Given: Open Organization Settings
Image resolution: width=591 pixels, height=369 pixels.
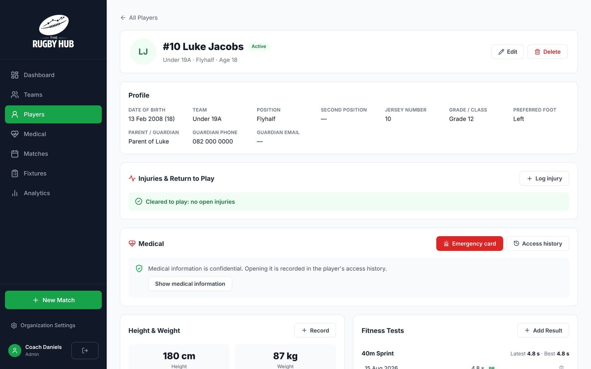Looking at the screenshot, I should click(43, 325).
